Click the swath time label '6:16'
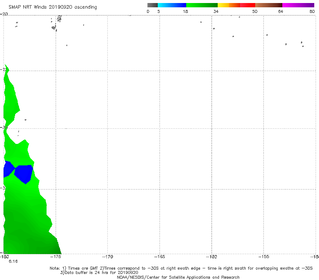319x280 pixels. coord(13,261)
